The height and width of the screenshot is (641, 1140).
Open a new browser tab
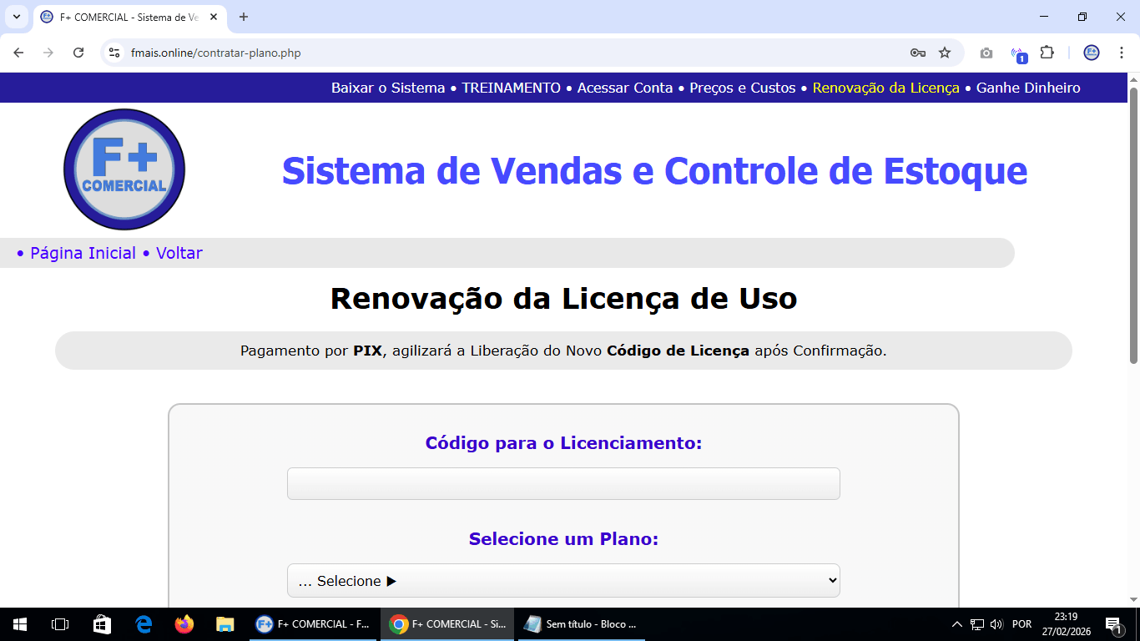coord(242,17)
